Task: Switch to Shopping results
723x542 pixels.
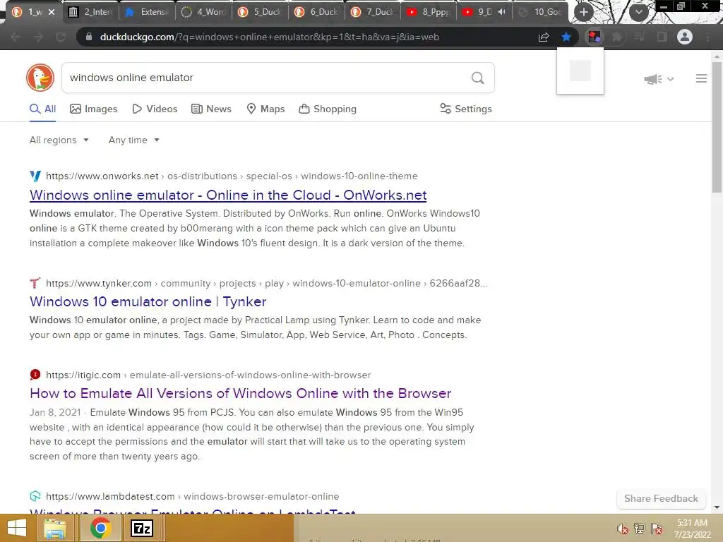Action: 328,109
